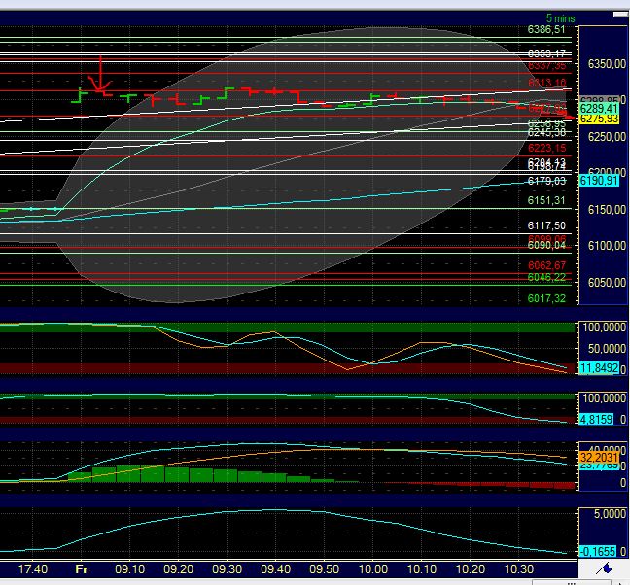630x585 pixels.
Task: Click the 5,0000 scale label in the lowest panel
Action: [x=611, y=514]
